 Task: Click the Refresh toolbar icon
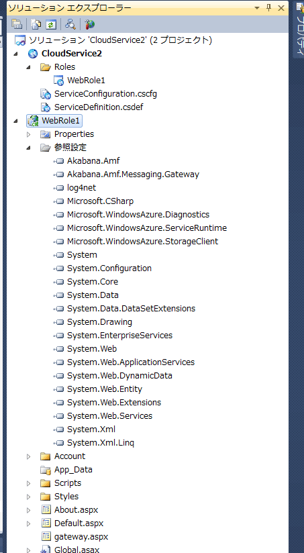pyautogui.click(x=51, y=24)
